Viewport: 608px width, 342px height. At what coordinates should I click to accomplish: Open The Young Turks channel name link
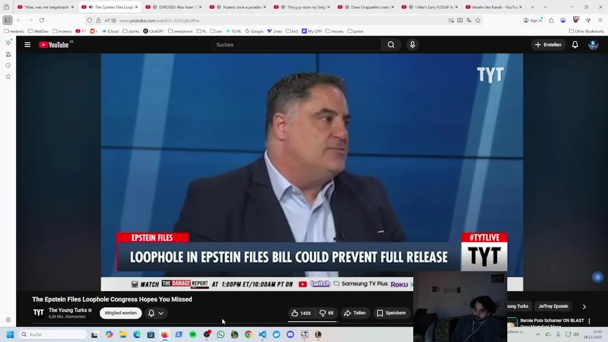point(67,310)
